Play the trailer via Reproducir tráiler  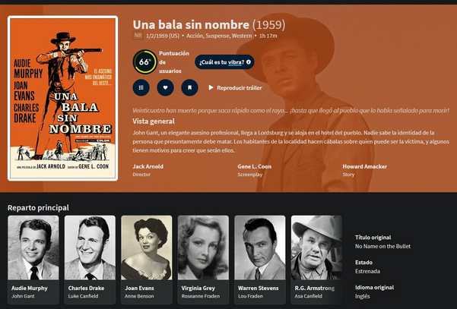pyautogui.click(x=235, y=88)
